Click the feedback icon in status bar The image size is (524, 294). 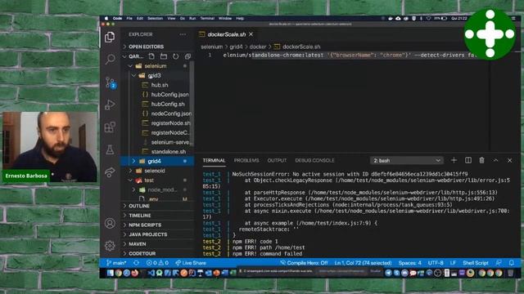pyautogui.click(x=499, y=263)
